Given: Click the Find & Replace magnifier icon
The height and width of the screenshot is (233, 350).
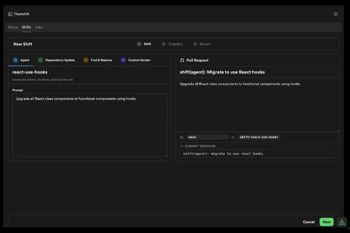Looking at the screenshot, I should pos(86,60).
